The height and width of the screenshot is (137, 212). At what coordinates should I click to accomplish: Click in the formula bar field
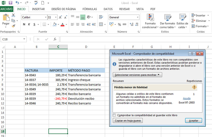(136, 39)
